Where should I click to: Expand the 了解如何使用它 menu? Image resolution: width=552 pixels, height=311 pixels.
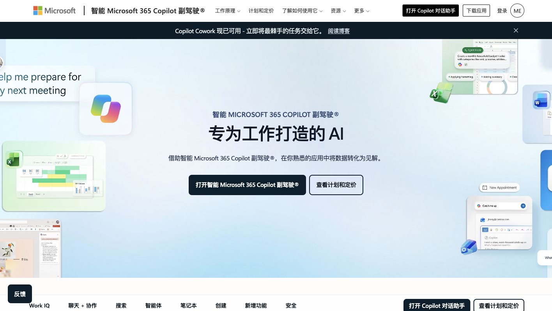[302, 11]
